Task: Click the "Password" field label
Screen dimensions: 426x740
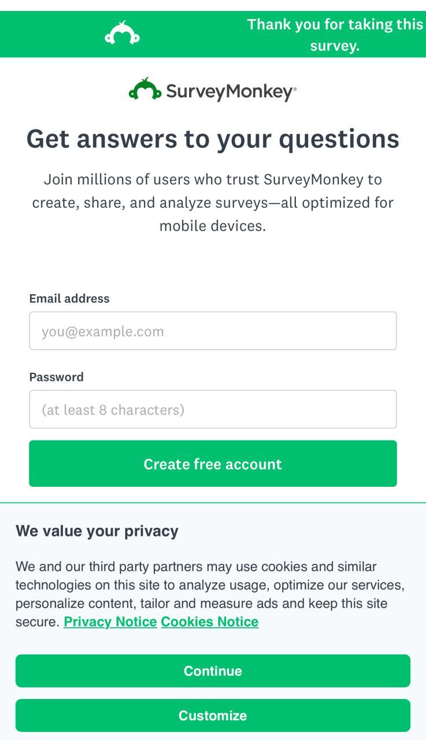Action: coord(57,377)
